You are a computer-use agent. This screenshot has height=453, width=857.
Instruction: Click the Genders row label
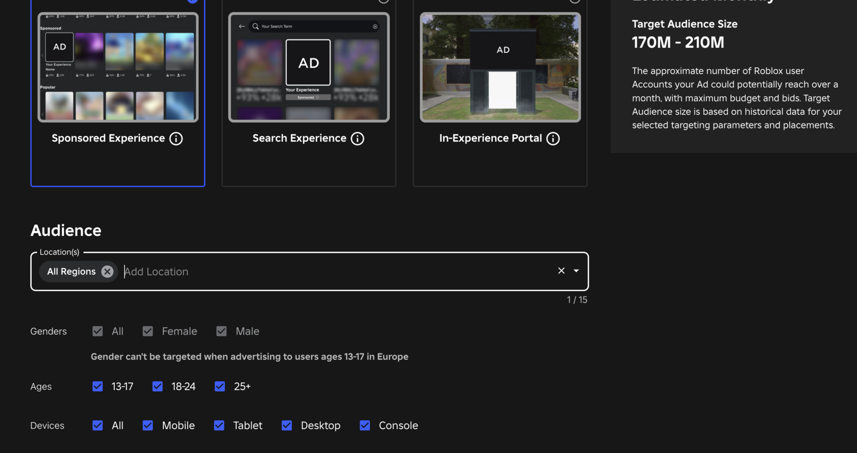(48, 332)
